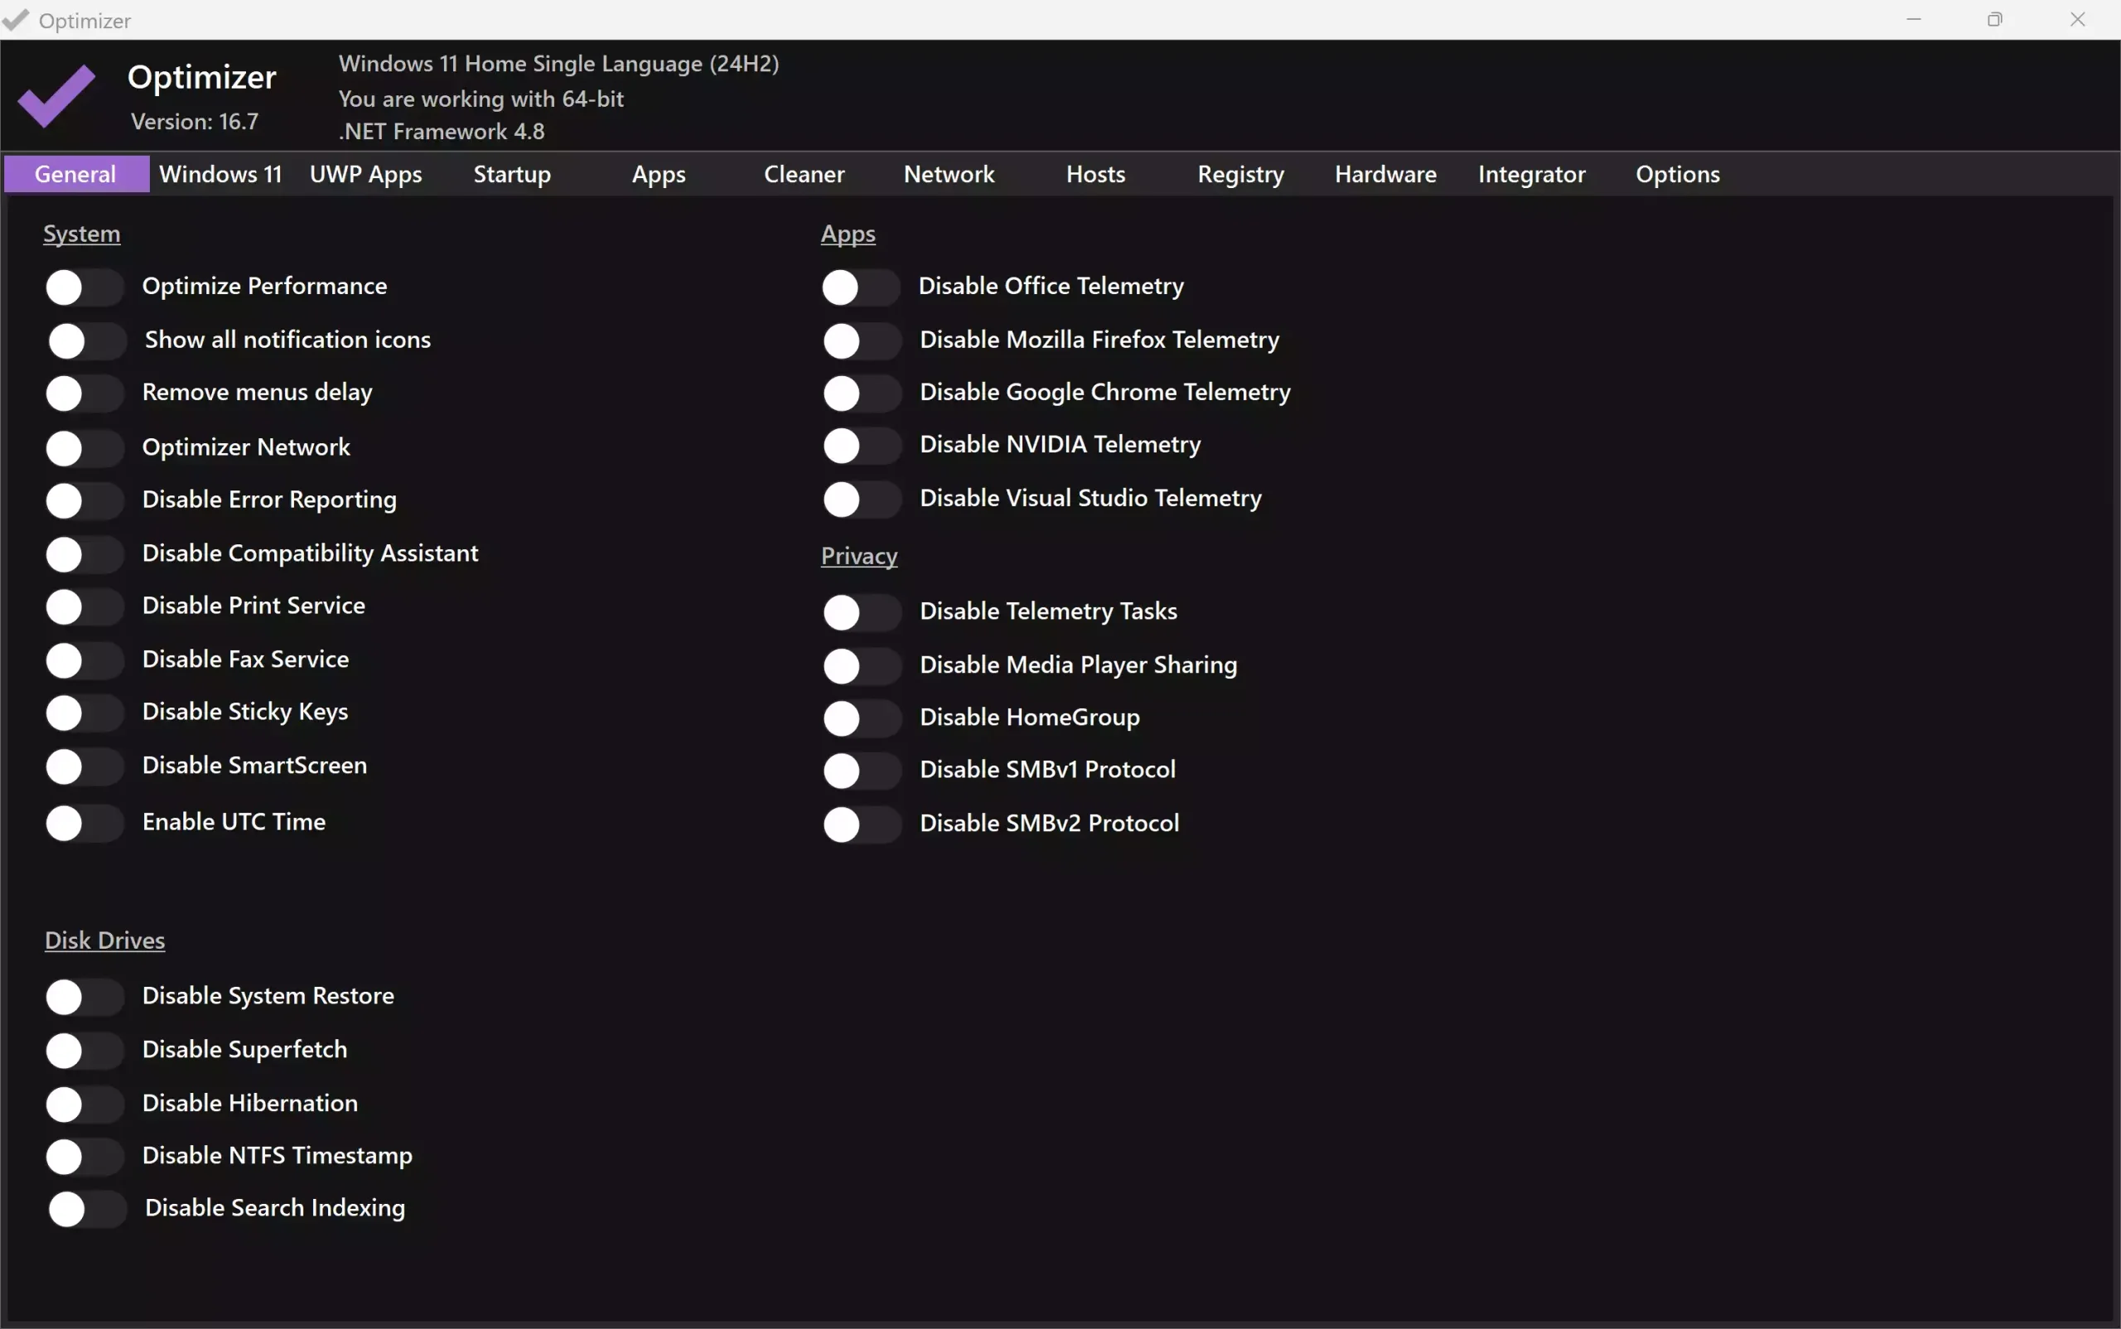Toggle Disable SmartScreen switch
This screenshot has width=2121, height=1329.
click(x=84, y=766)
